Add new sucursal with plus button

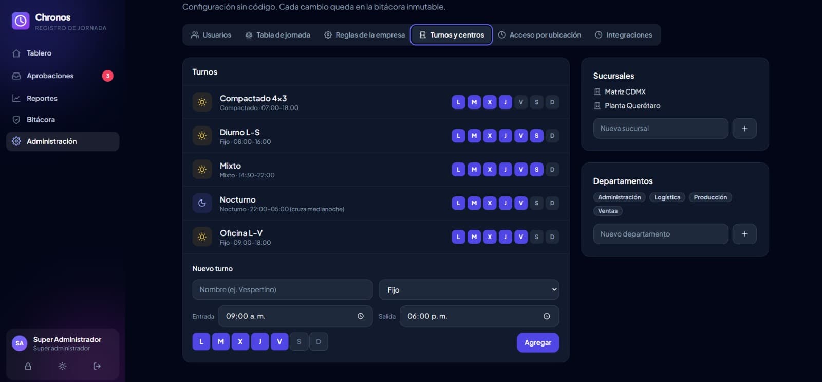point(744,129)
